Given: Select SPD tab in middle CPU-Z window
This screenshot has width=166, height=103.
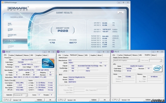Looking at the screenshot, I should (86, 55).
